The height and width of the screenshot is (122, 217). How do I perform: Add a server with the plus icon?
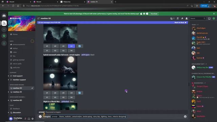[x=4, y=29]
